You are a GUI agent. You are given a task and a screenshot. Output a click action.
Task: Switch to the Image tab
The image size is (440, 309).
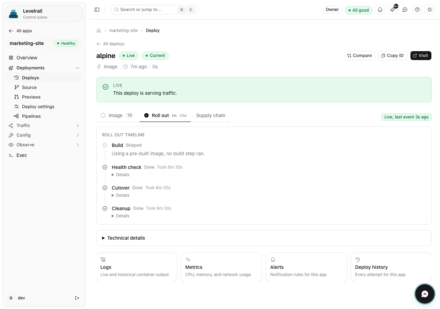coord(117,115)
